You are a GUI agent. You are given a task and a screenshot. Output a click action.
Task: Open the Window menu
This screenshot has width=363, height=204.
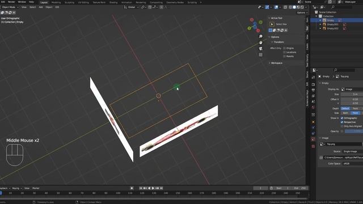click(22, 2)
